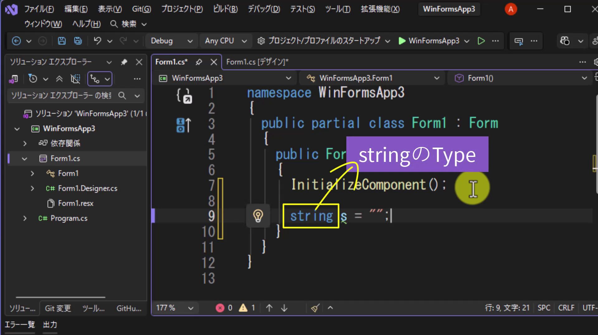Close the Form1.cs tab

[x=214, y=62]
